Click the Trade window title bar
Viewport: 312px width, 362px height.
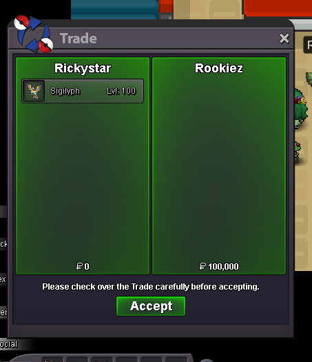[161, 39]
